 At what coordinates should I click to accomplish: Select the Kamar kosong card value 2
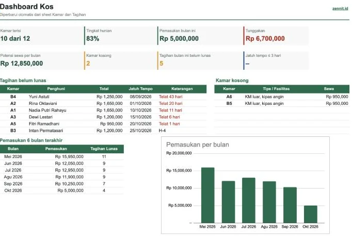[x=88, y=64]
